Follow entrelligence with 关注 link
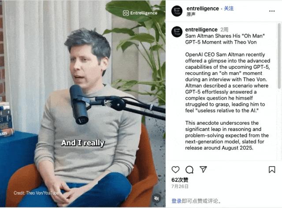Screen dimensions: 282x208 229,8
